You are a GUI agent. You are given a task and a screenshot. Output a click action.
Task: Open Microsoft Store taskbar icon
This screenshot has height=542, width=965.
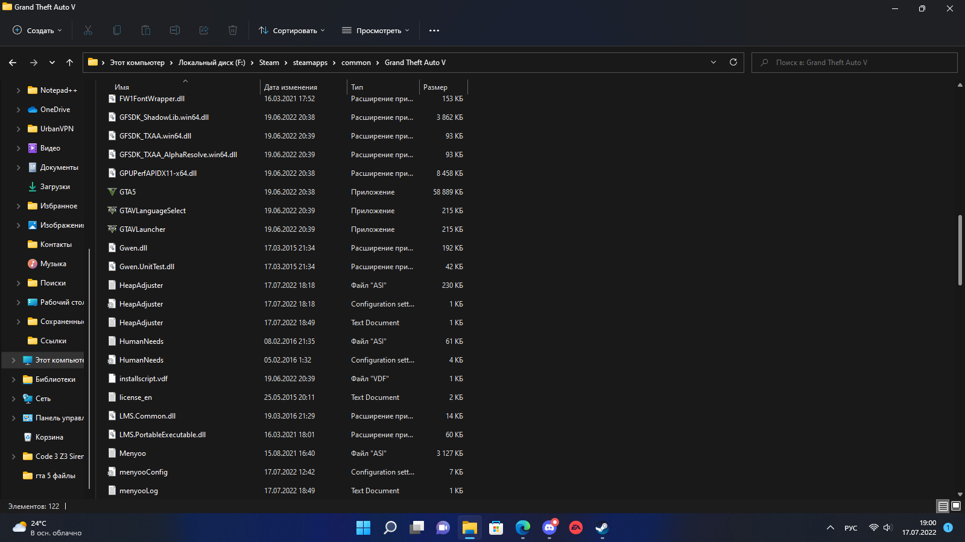click(x=496, y=528)
